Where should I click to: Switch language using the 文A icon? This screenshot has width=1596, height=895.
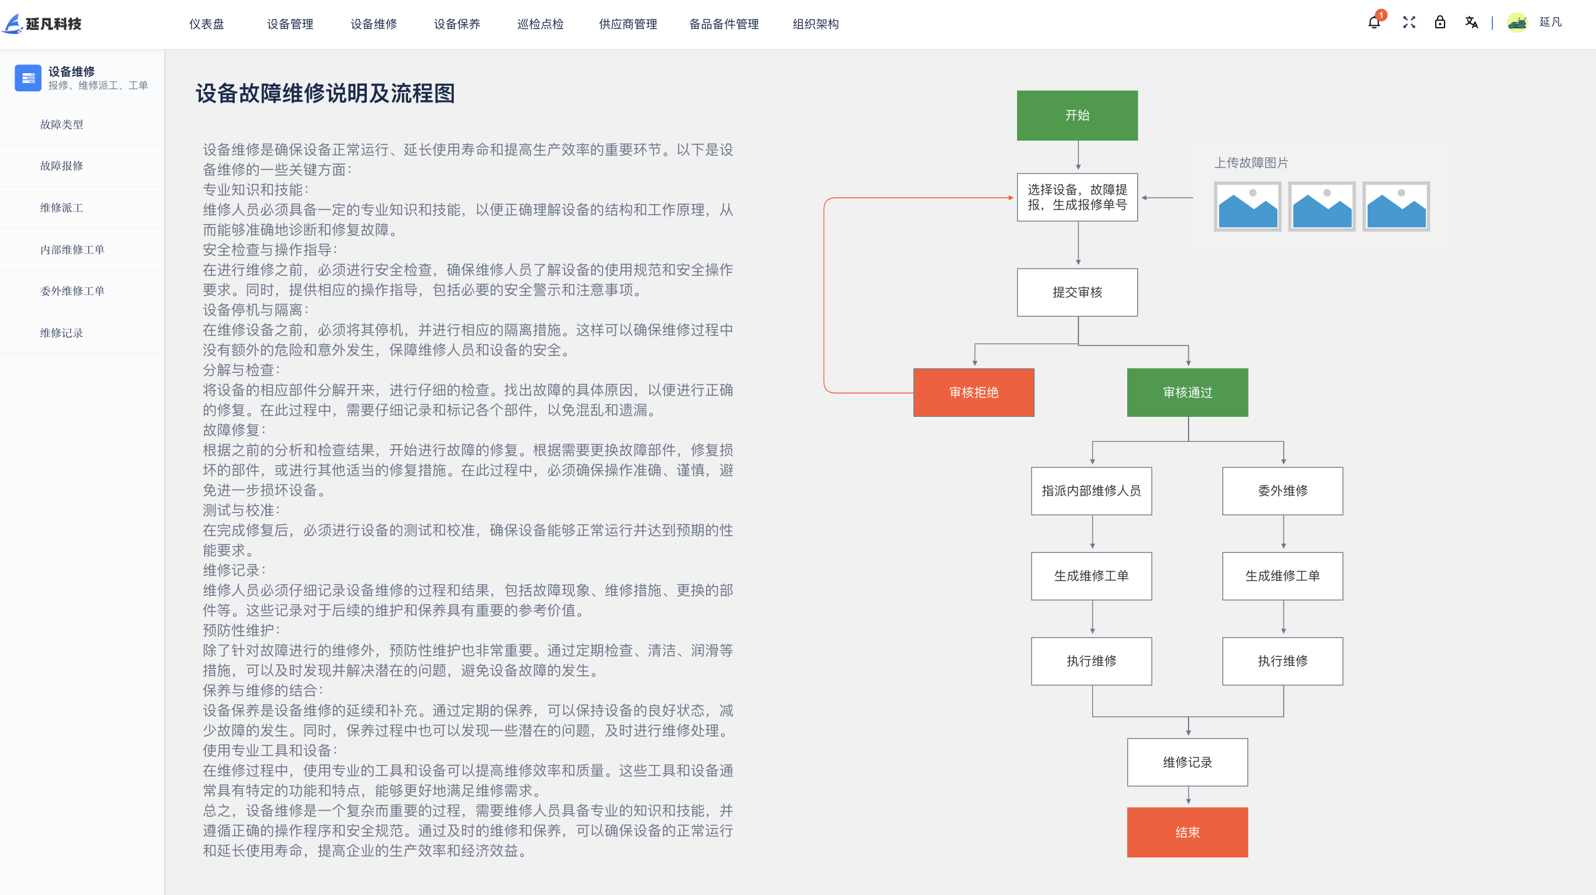1472,22
